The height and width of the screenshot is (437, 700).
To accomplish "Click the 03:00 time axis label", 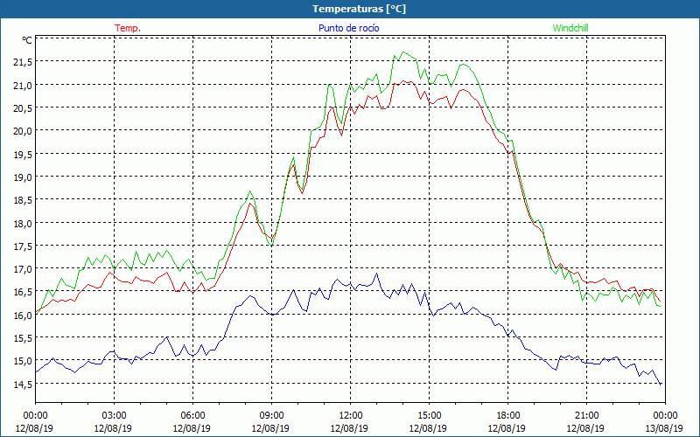I will tap(114, 416).
